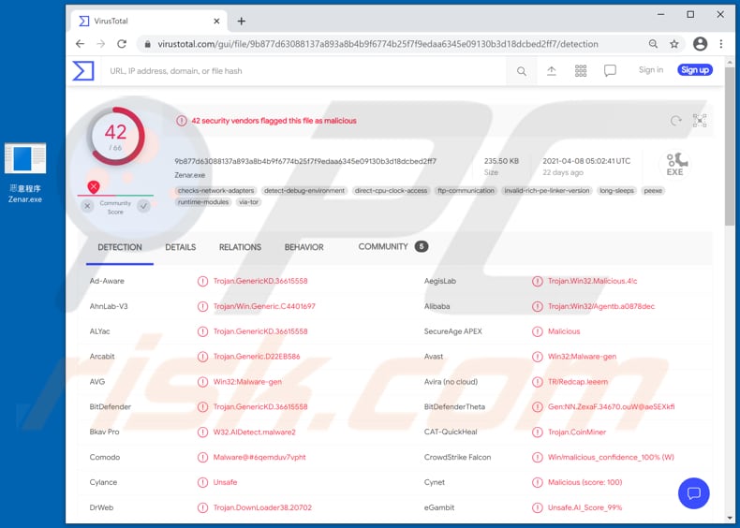Click the Sign up button
Viewport: 740px width, 528px height.
[695, 70]
